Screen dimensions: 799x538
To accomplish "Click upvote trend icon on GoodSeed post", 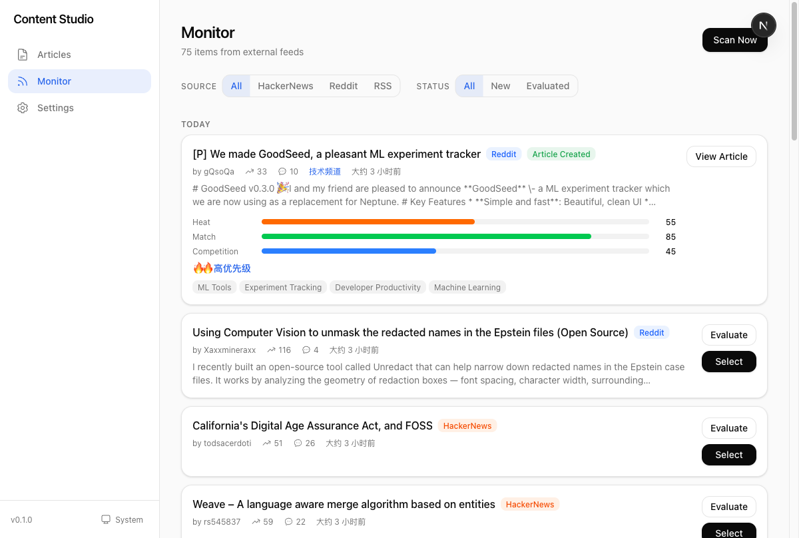I will (x=250, y=172).
